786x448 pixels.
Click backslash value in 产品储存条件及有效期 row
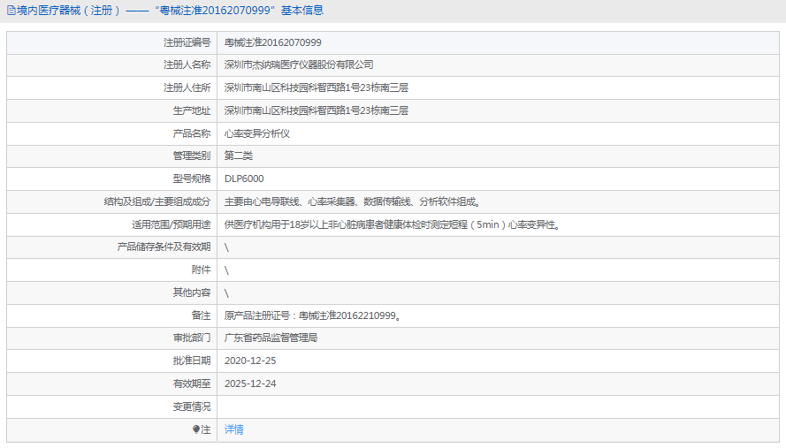[226, 247]
